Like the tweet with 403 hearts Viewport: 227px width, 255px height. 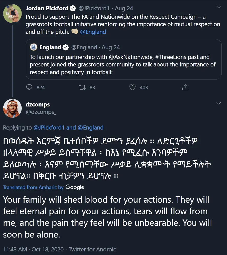(132, 87)
